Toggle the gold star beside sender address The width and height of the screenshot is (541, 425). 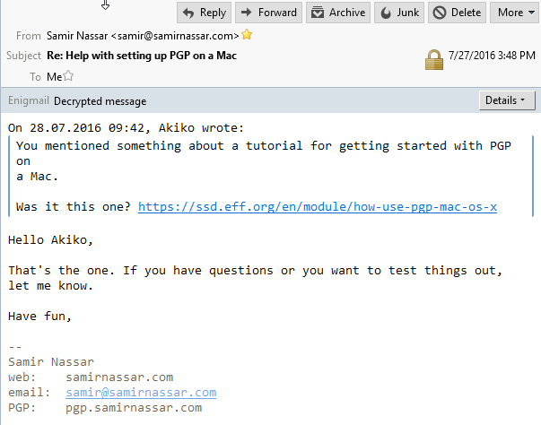coord(247,34)
